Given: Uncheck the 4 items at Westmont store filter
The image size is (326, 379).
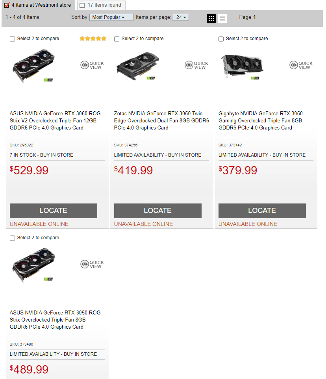Looking at the screenshot, I should coord(7,5).
